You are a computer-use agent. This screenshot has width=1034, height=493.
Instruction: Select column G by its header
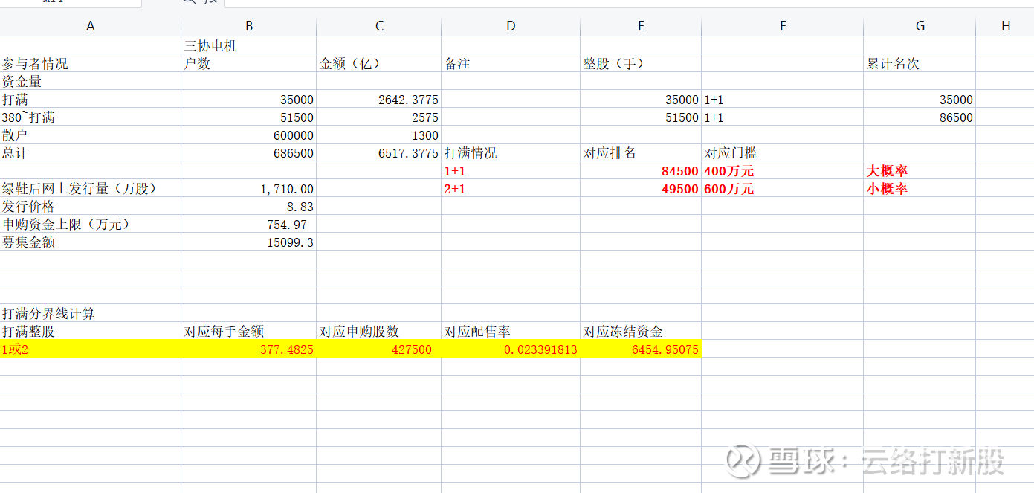point(920,26)
